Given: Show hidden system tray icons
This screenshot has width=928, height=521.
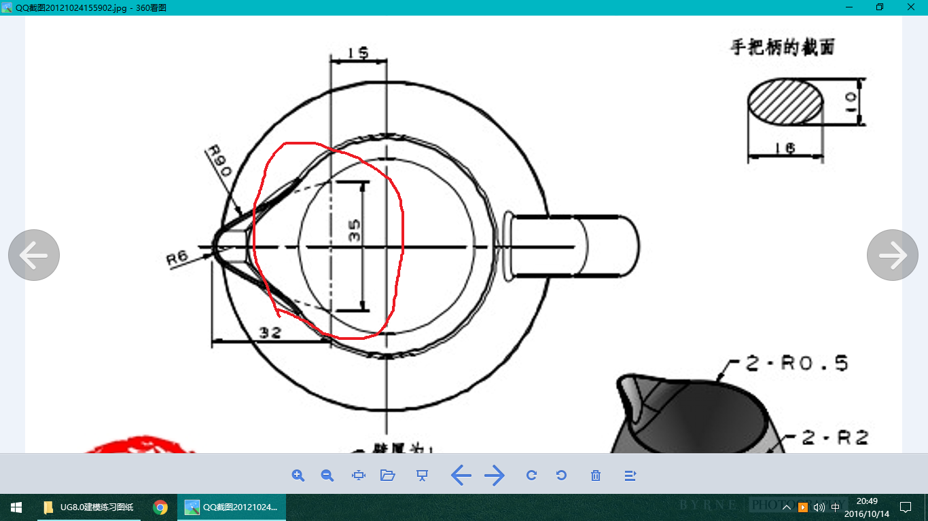Looking at the screenshot, I should (x=787, y=507).
